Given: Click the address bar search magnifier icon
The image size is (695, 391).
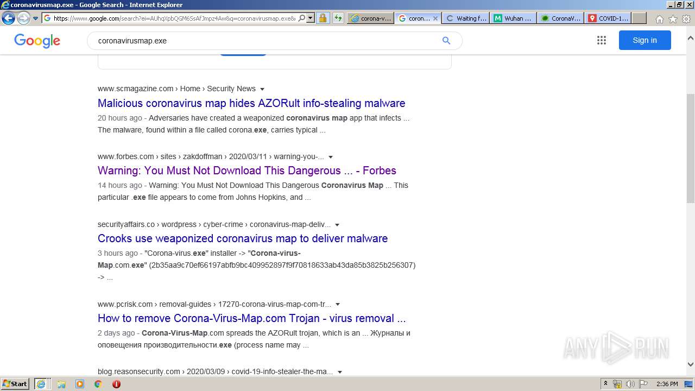Looking at the screenshot, I should click(302, 18).
